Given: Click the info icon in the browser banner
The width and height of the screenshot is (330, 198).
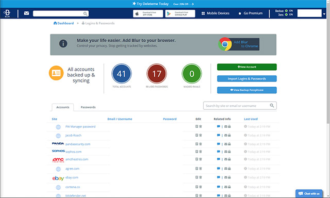Looking at the screenshot, I should coord(63,43).
